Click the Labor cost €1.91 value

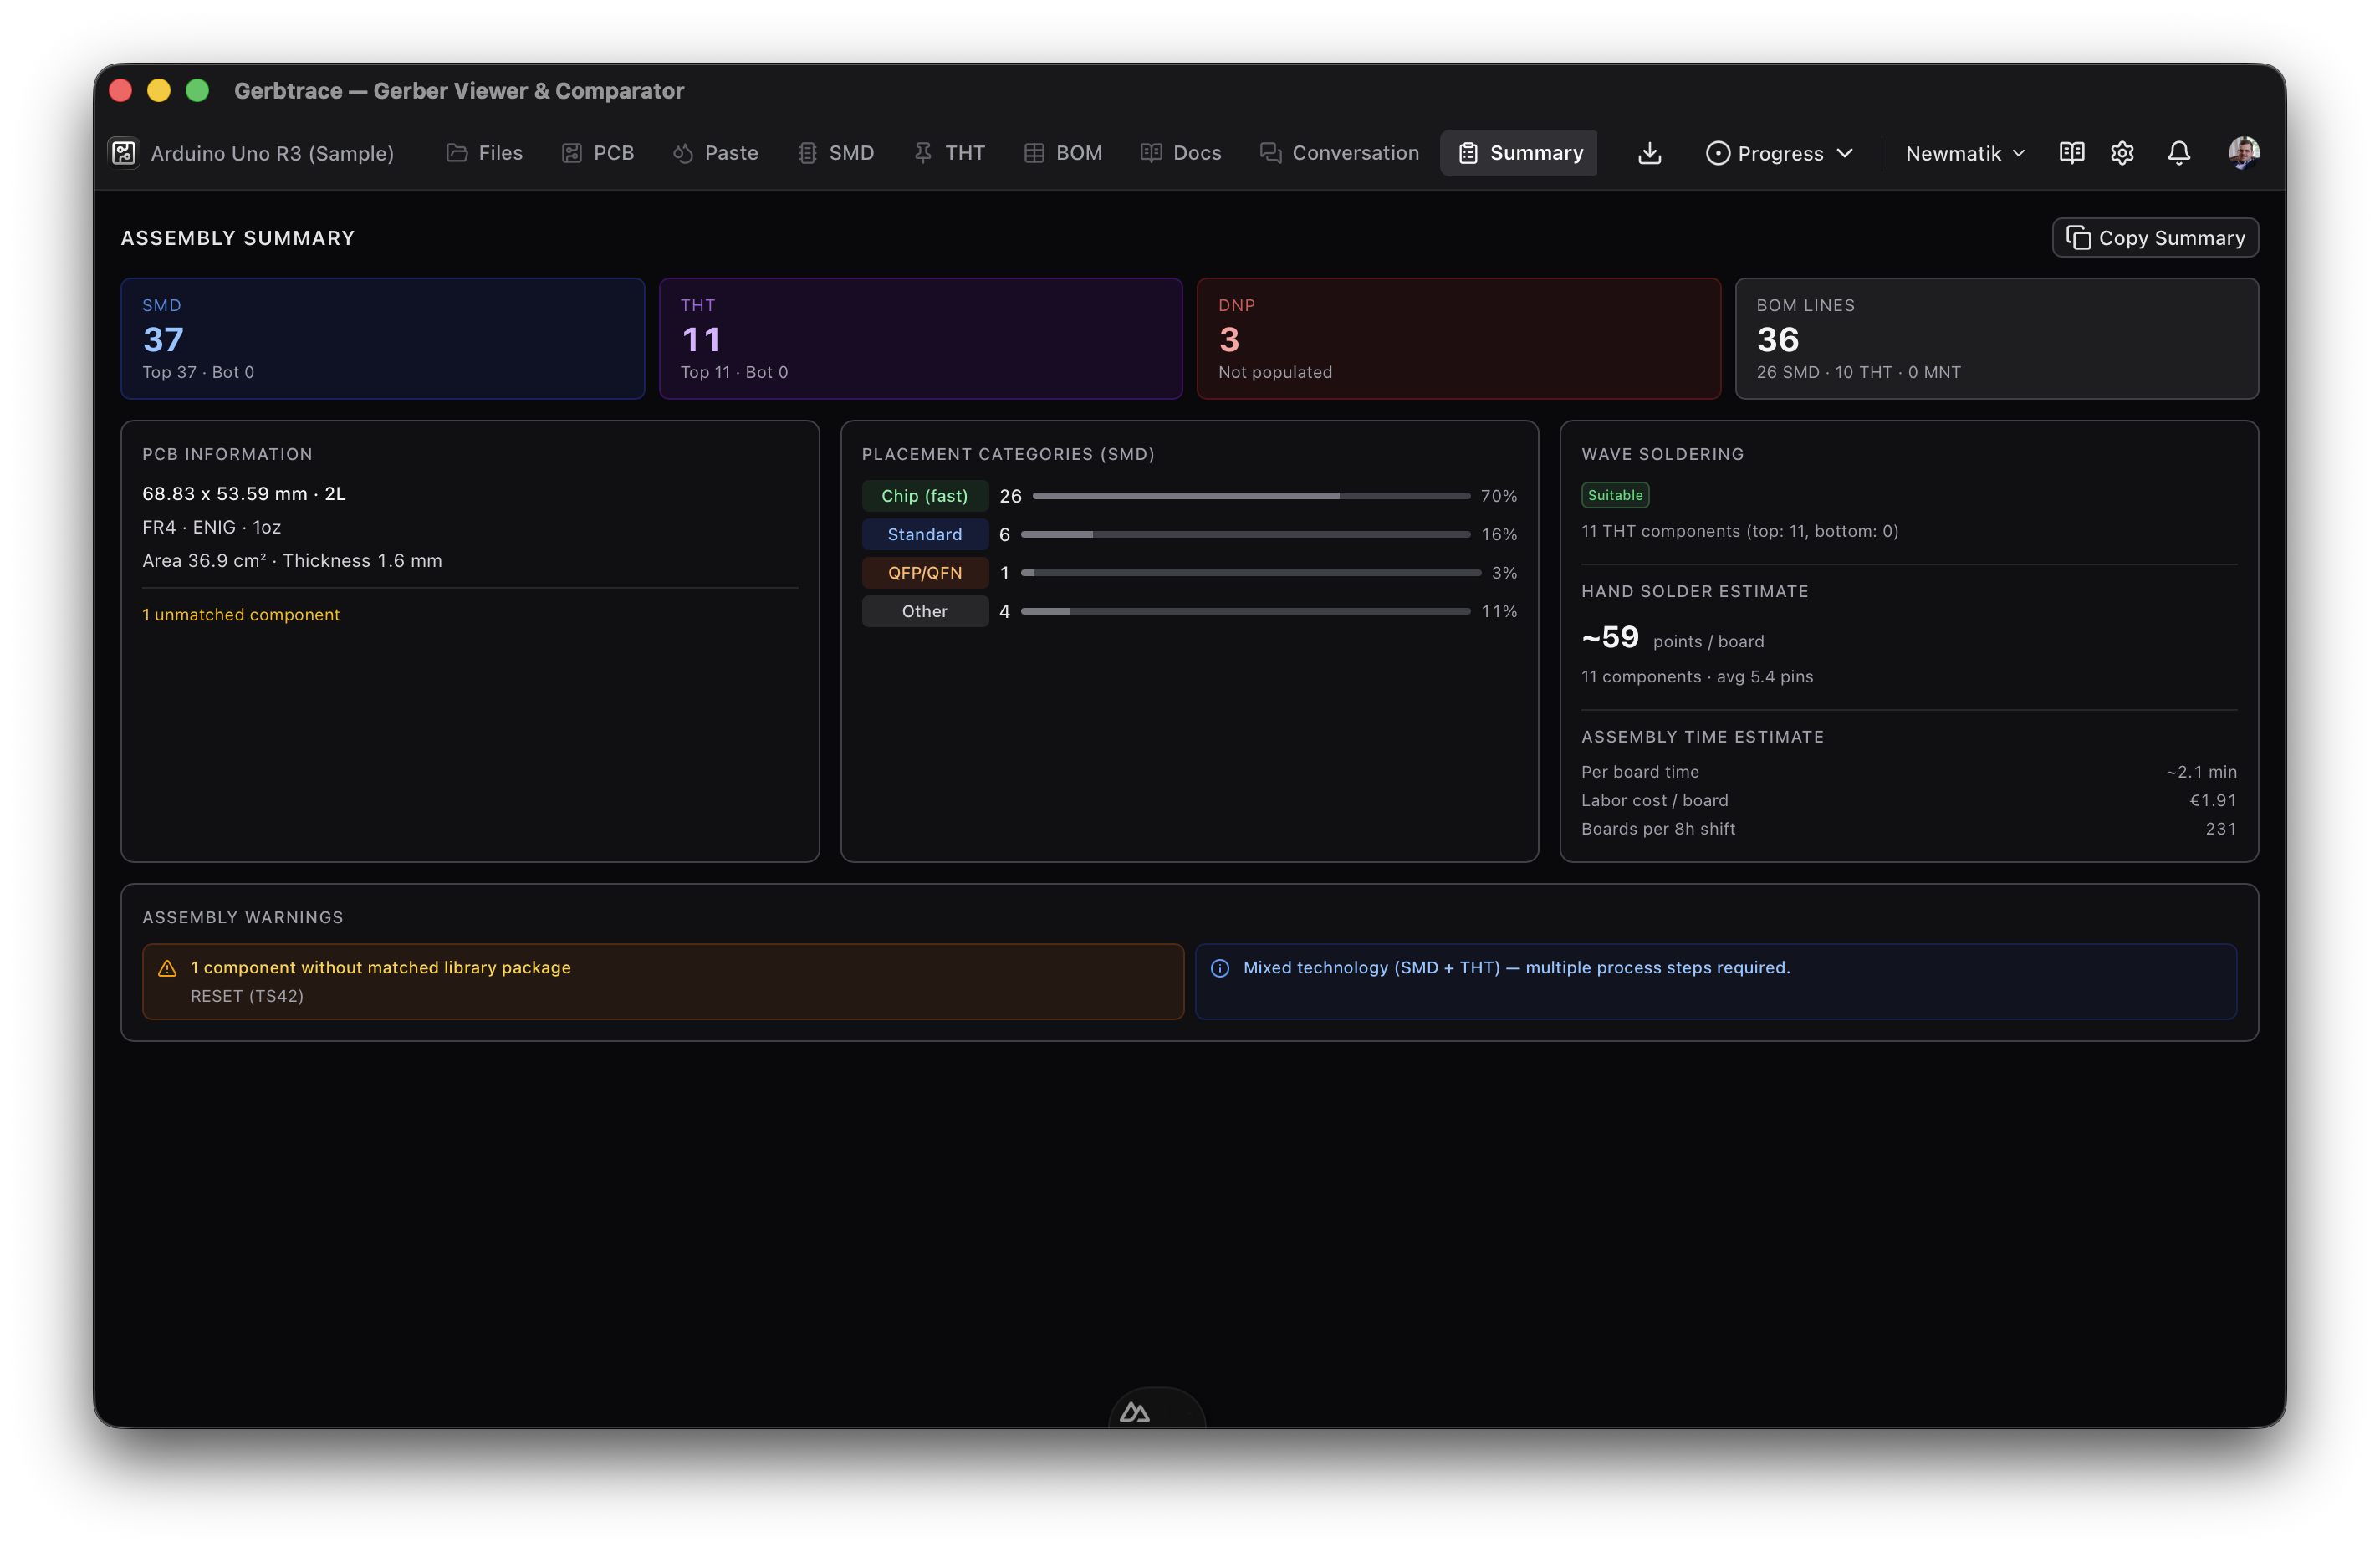tap(2213, 800)
